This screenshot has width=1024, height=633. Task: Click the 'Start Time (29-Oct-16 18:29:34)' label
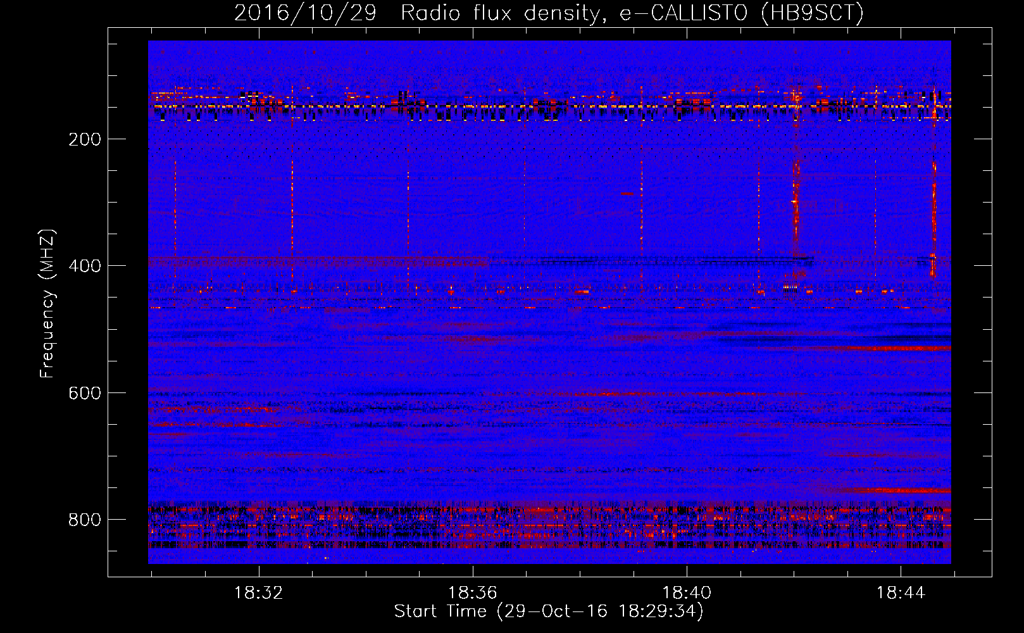pyautogui.click(x=549, y=611)
